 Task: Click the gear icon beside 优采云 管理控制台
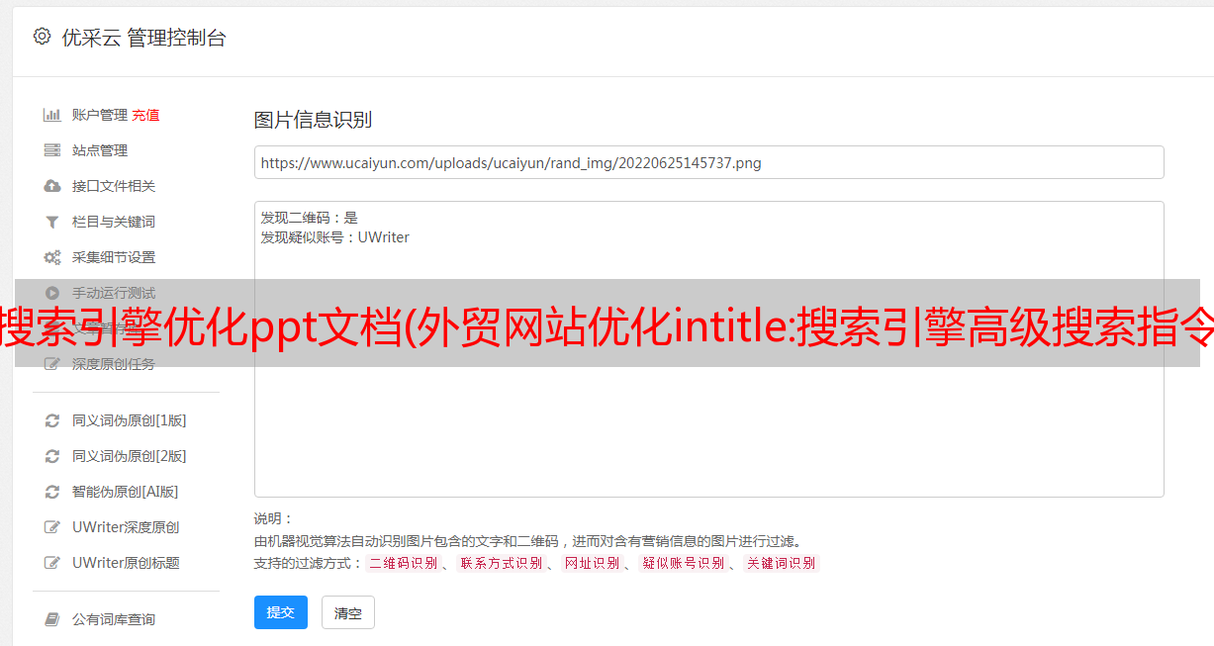pos(42,37)
